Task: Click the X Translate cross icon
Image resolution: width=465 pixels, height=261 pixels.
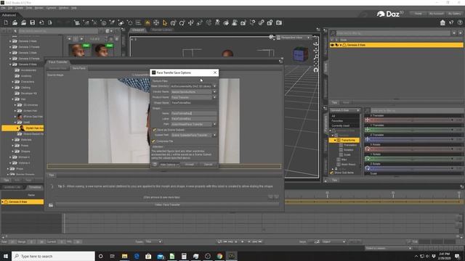Action: [x=367, y=120]
